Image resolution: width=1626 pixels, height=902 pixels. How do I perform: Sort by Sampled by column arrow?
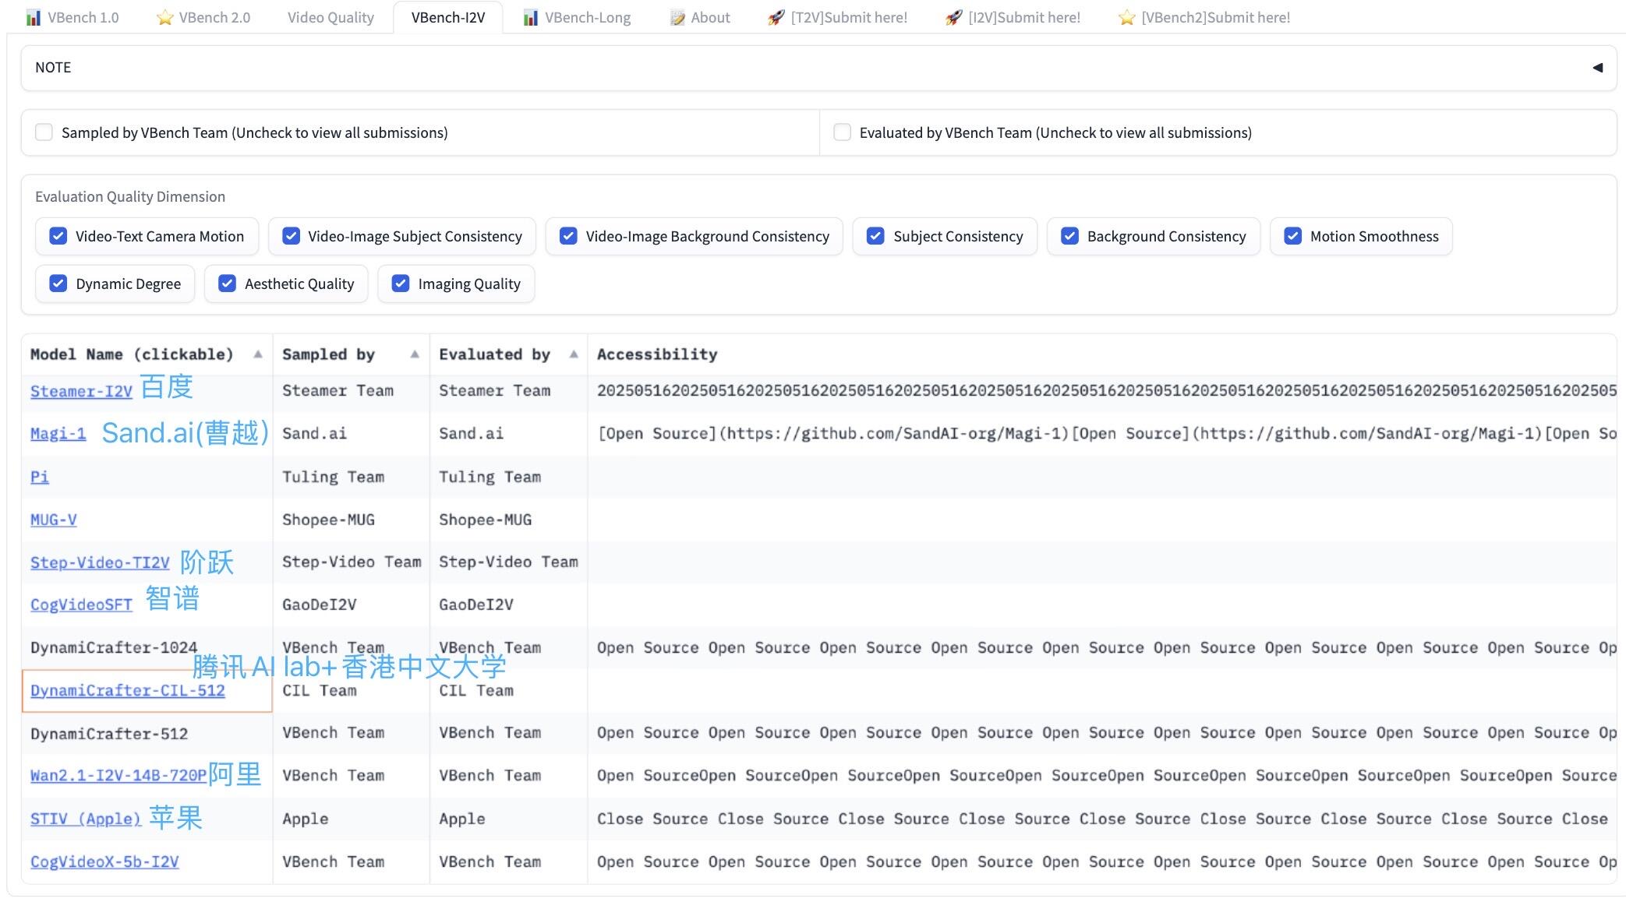click(x=415, y=354)
